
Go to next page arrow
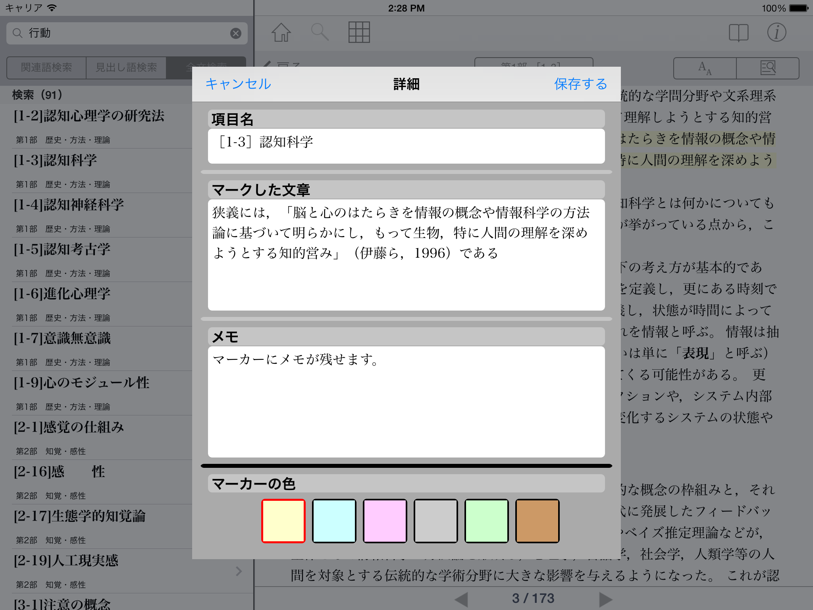pyautogui.click(x=605, y=599)
